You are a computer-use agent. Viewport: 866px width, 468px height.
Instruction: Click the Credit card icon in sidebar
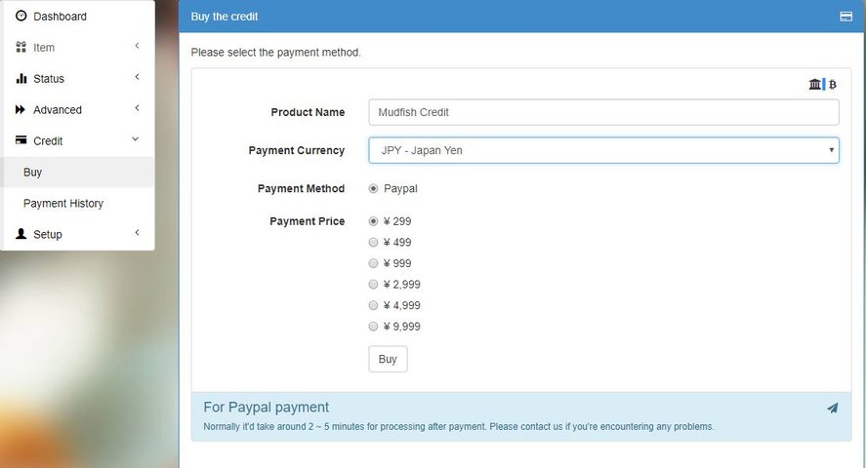21,140
